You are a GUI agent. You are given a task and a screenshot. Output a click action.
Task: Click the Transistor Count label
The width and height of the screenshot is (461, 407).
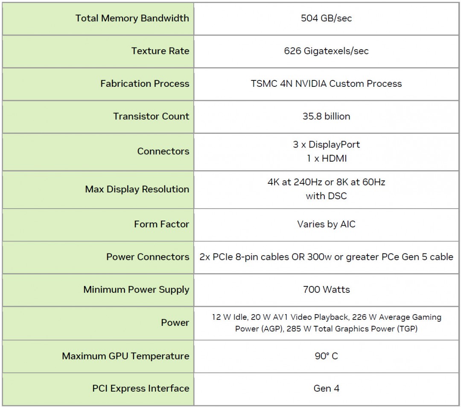151,116
